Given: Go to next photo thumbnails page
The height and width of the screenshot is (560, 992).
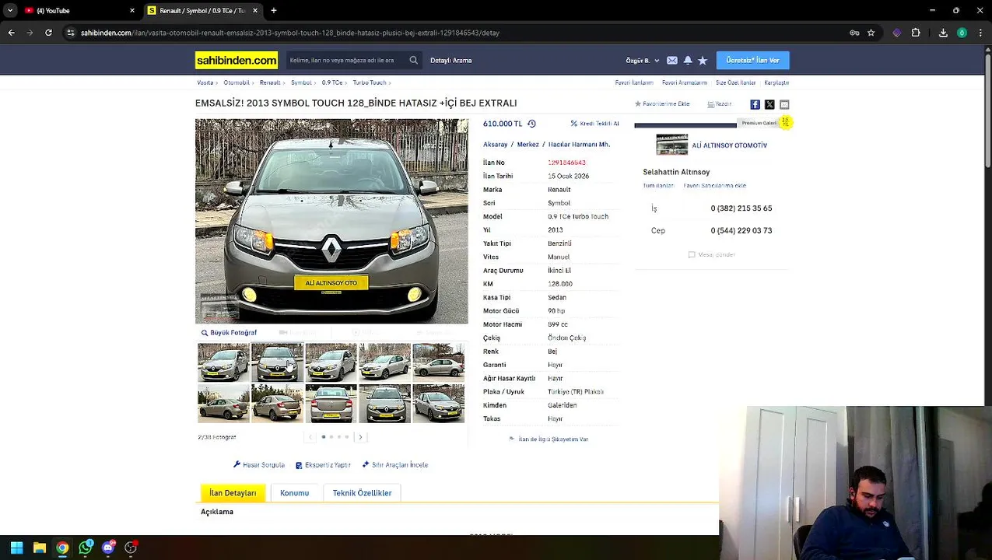Looking at the screenshot, I should click(x=360, y=437).
